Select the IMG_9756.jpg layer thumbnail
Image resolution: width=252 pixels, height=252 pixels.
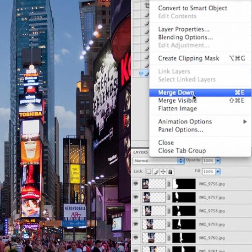click(x=154, y=184)
